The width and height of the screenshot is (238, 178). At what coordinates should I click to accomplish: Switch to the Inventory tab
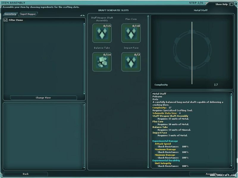tap(10, 14)
